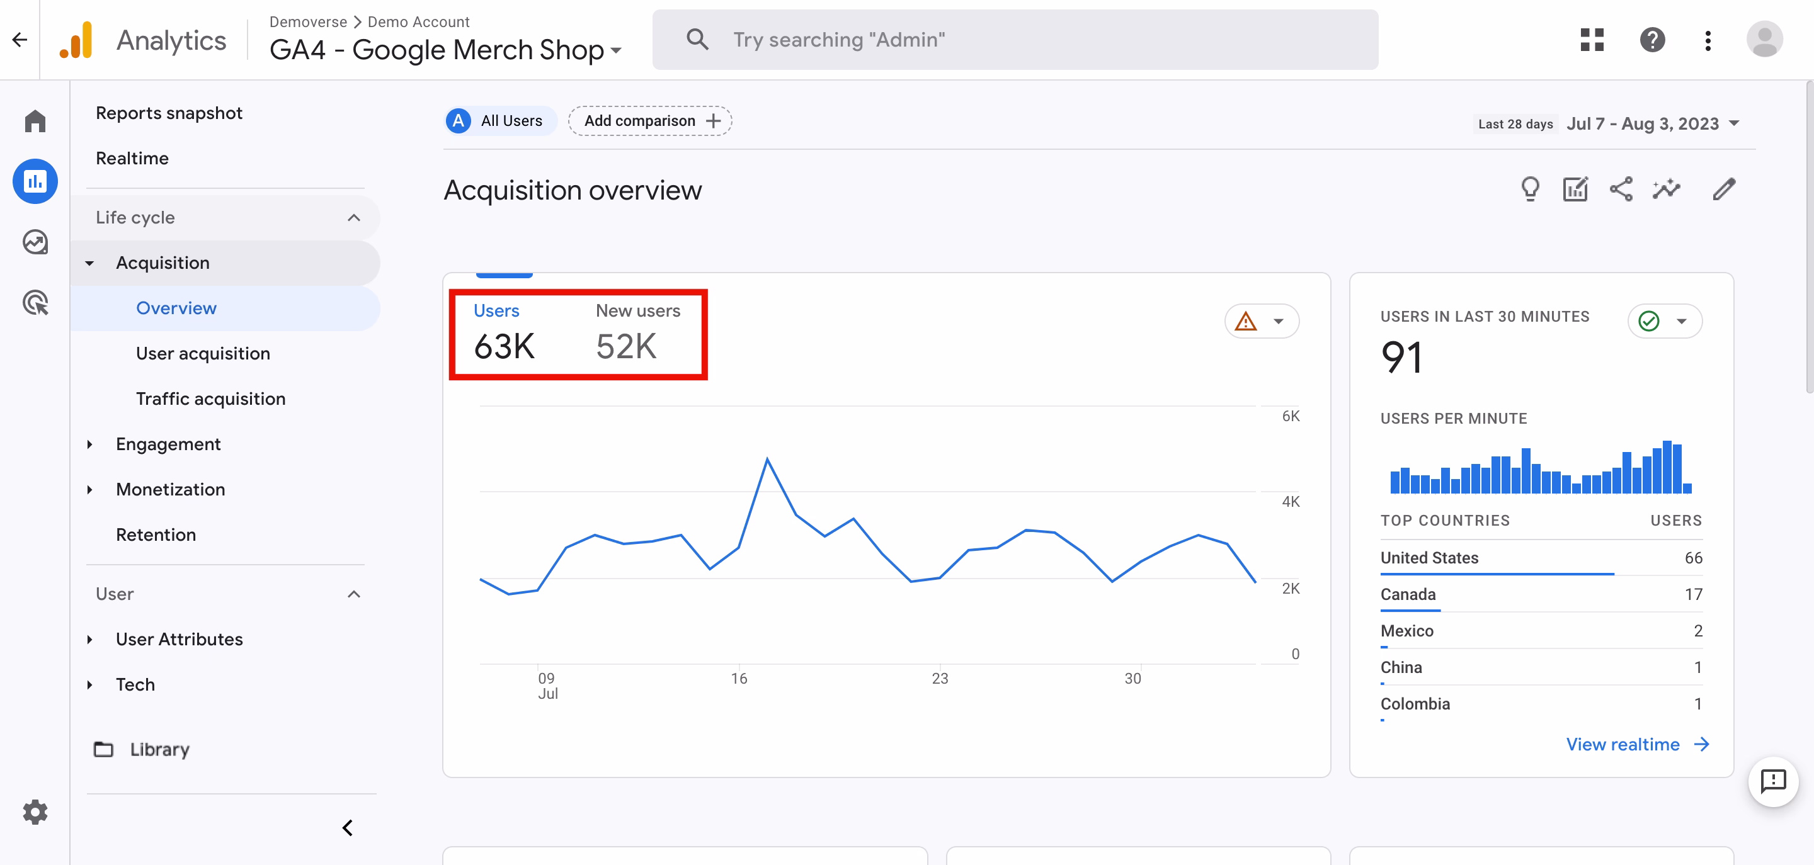Collapse the side navigation panel arrow
The image size is (1814, 865).
click(347, 827)
